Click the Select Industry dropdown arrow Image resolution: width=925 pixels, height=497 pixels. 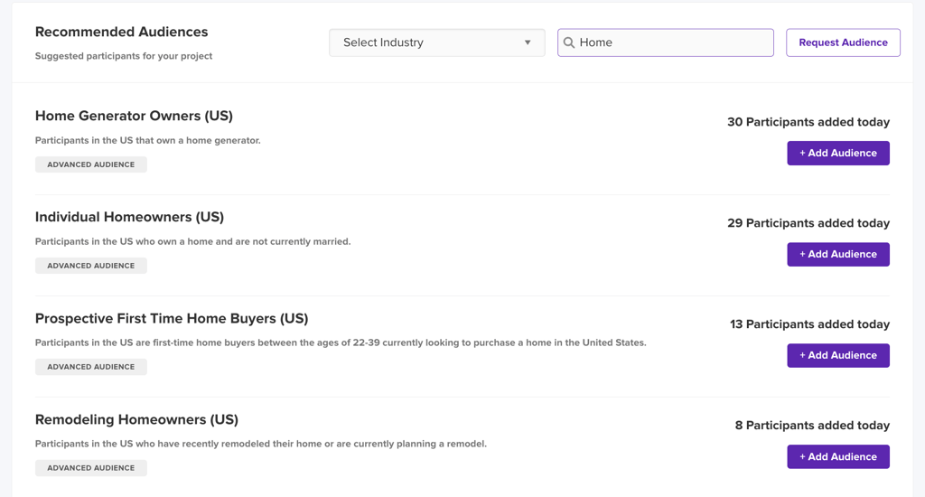pos(528,42)
